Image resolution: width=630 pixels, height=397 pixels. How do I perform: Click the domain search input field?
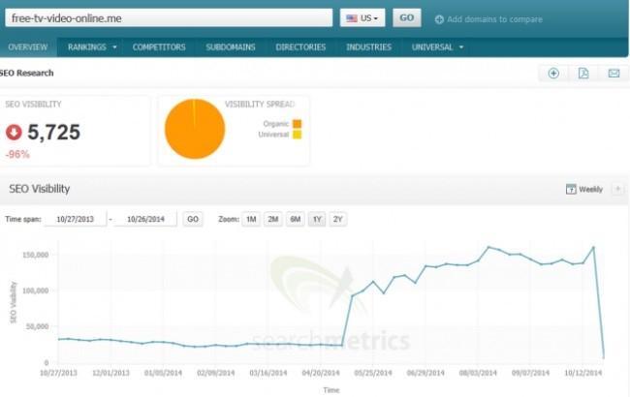(x=169, y=18)
